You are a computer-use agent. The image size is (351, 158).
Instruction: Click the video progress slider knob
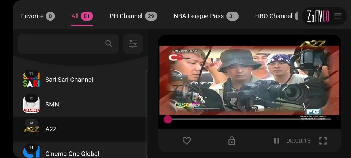(168, 119)
